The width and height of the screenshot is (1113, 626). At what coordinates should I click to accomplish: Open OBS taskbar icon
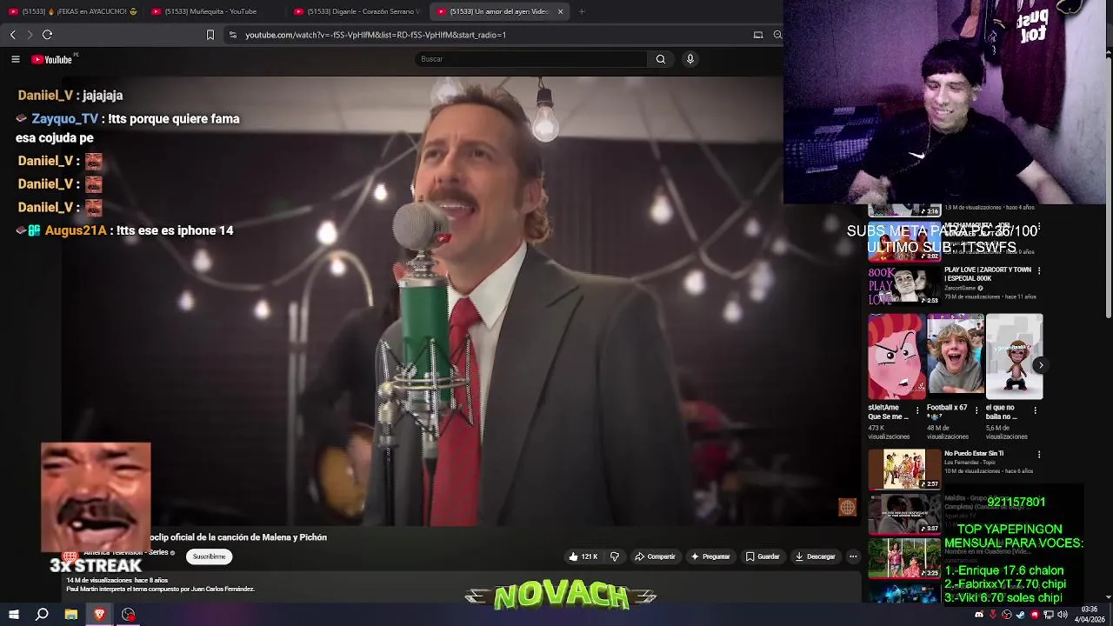129,615
